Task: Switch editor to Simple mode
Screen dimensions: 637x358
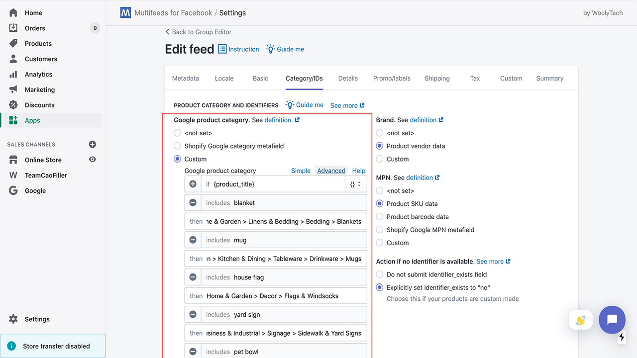Action: click(x=301, y=171)
